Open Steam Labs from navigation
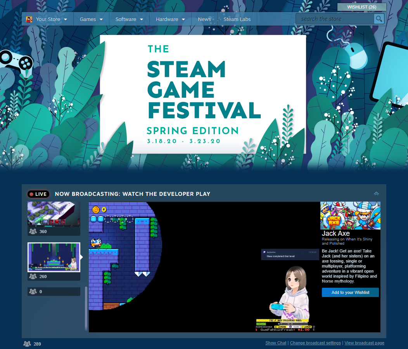The height and width of the screenshot is (349, 408). click(237, 19)
